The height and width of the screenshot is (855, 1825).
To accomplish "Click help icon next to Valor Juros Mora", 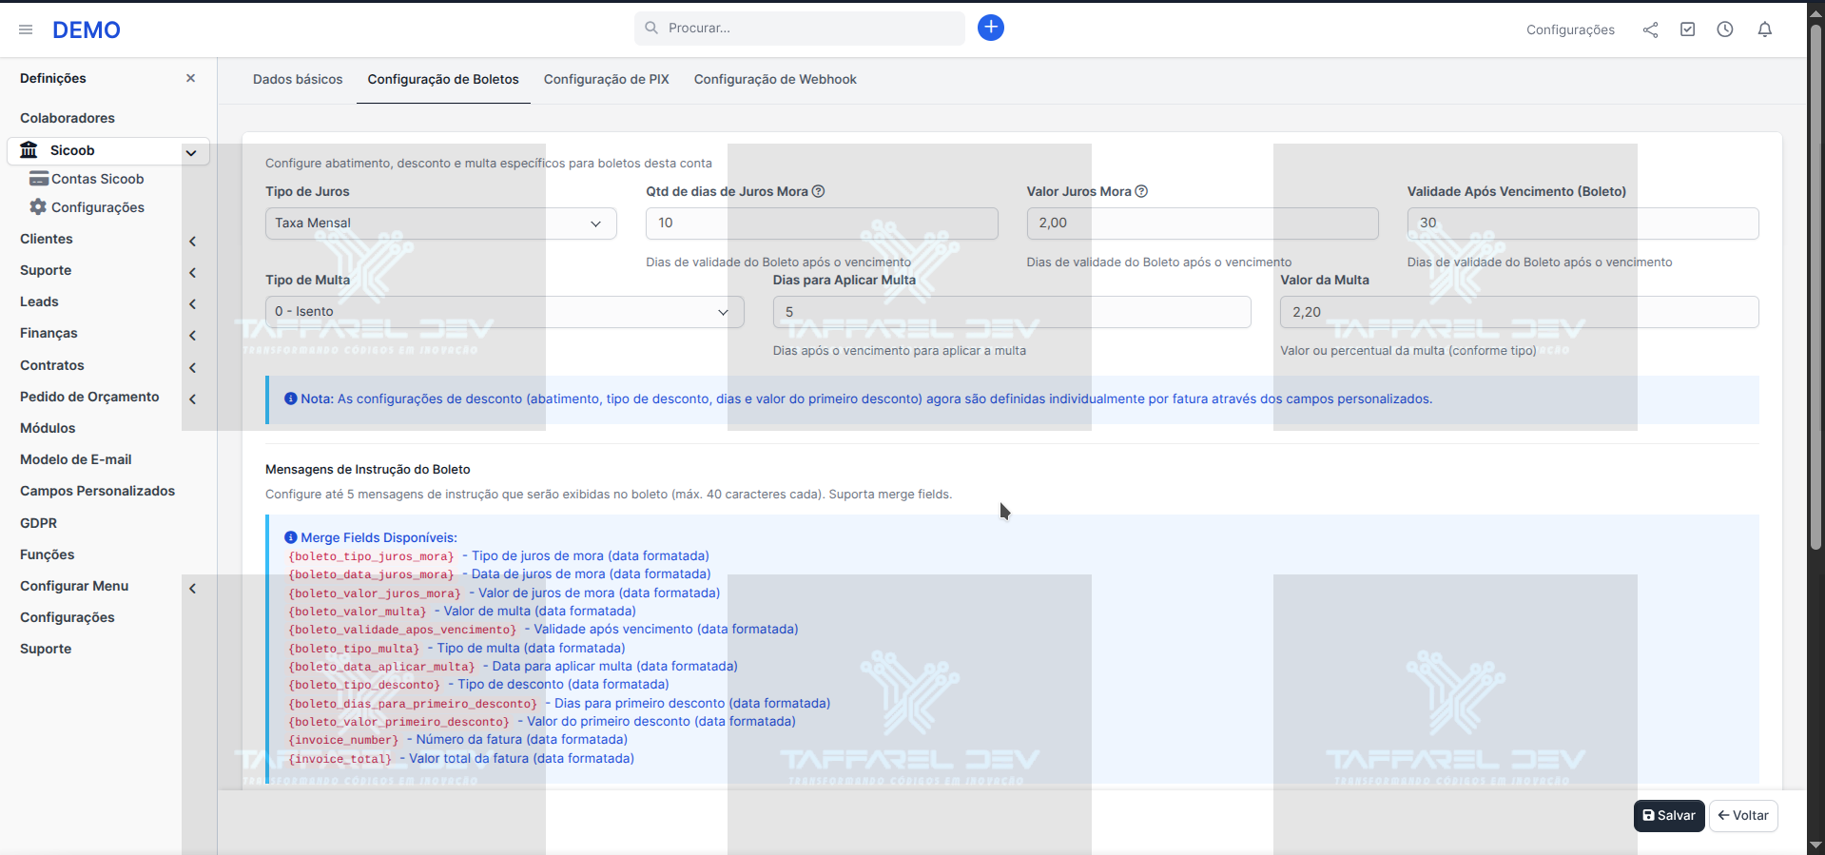I will 1141,191.
